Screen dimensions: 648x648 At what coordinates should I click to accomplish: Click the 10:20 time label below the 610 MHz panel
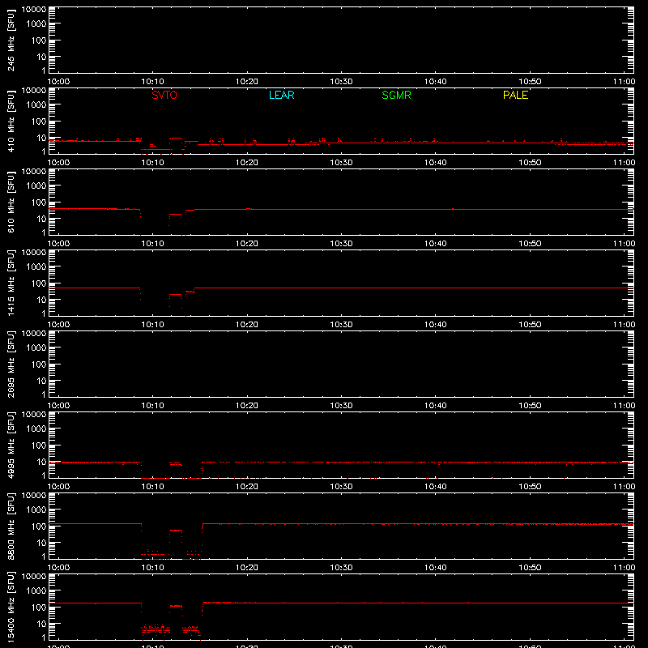click(247, 244)
